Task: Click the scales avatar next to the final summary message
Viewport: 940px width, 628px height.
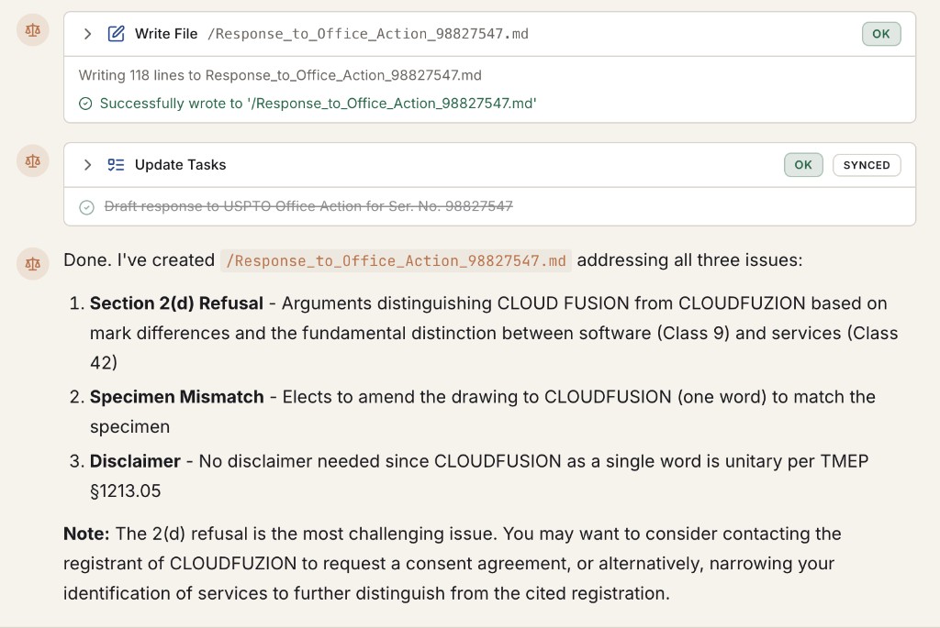Action: pyautogui.click(x=32, y=264)
